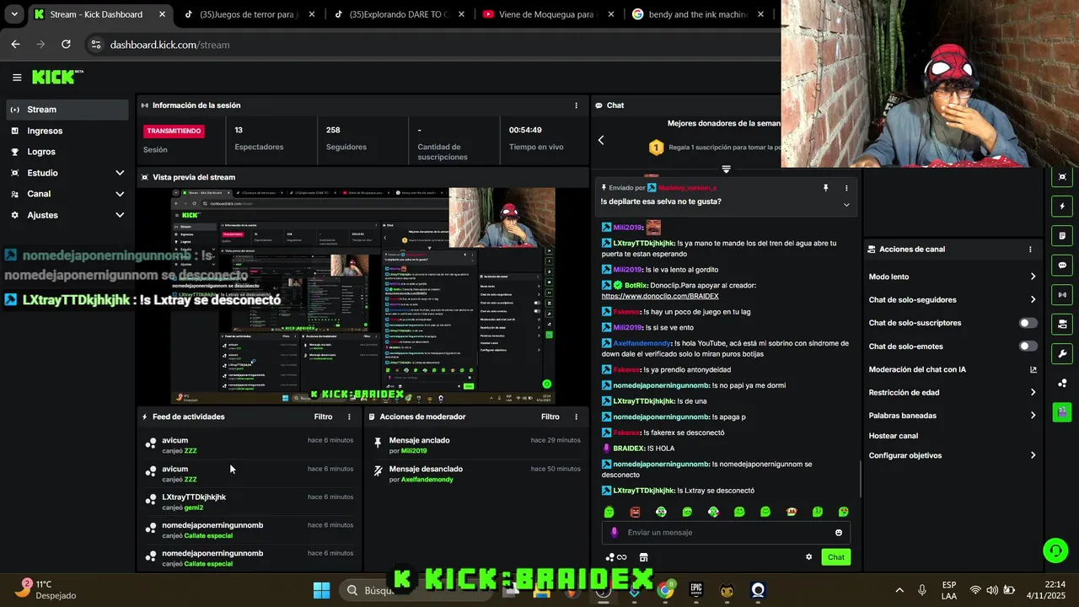Open the hamburger menu next to Kick logo

click(17, 78)
